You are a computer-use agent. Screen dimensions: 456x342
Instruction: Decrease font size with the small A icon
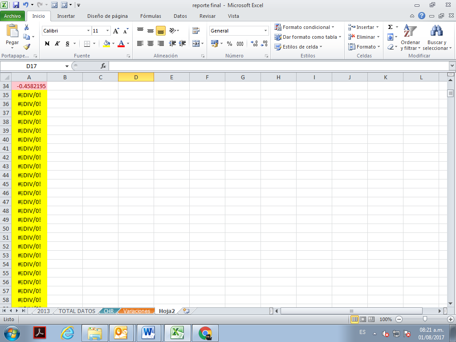click(126, 31)
